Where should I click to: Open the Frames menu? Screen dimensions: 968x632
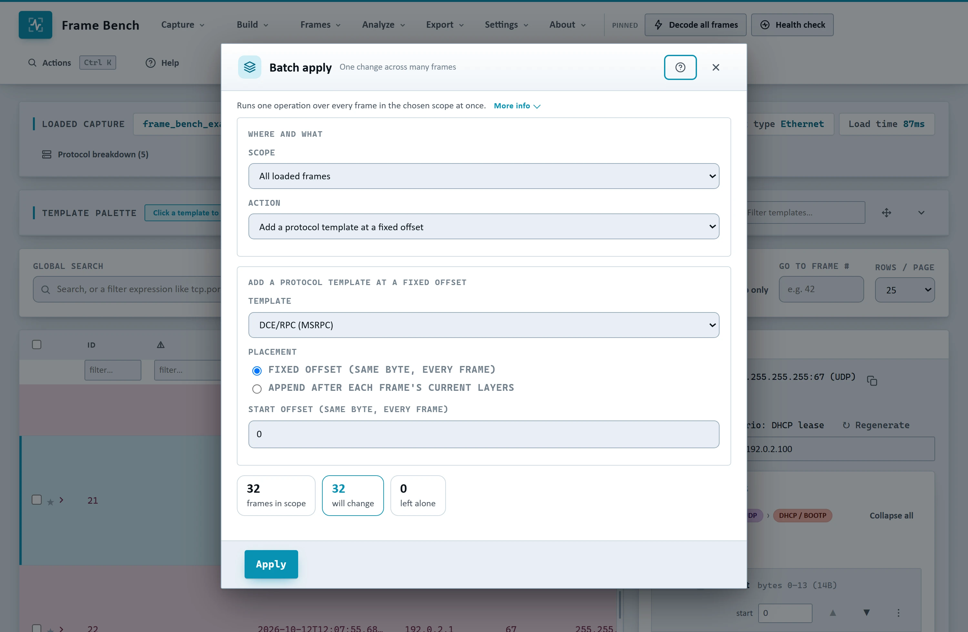tap(320, 25)
